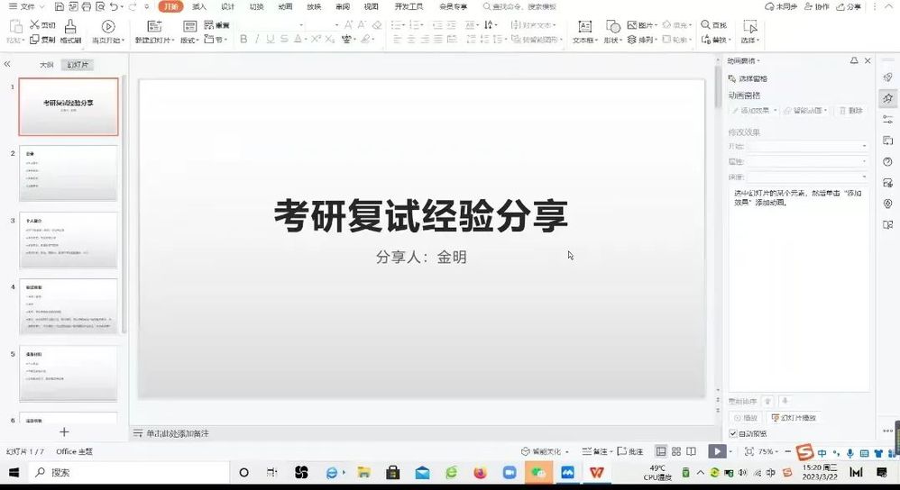This screenshot has width=900, height=490.
Task: Click the Cut (剪切) scissors icon
Action: click(x=35, y=25)
